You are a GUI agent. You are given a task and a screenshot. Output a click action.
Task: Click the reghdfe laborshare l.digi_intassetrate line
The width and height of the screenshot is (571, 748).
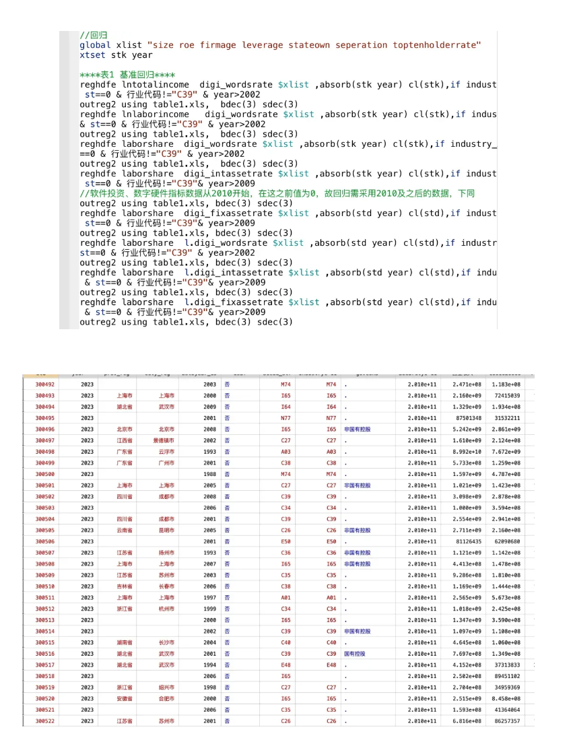[288, 273]
